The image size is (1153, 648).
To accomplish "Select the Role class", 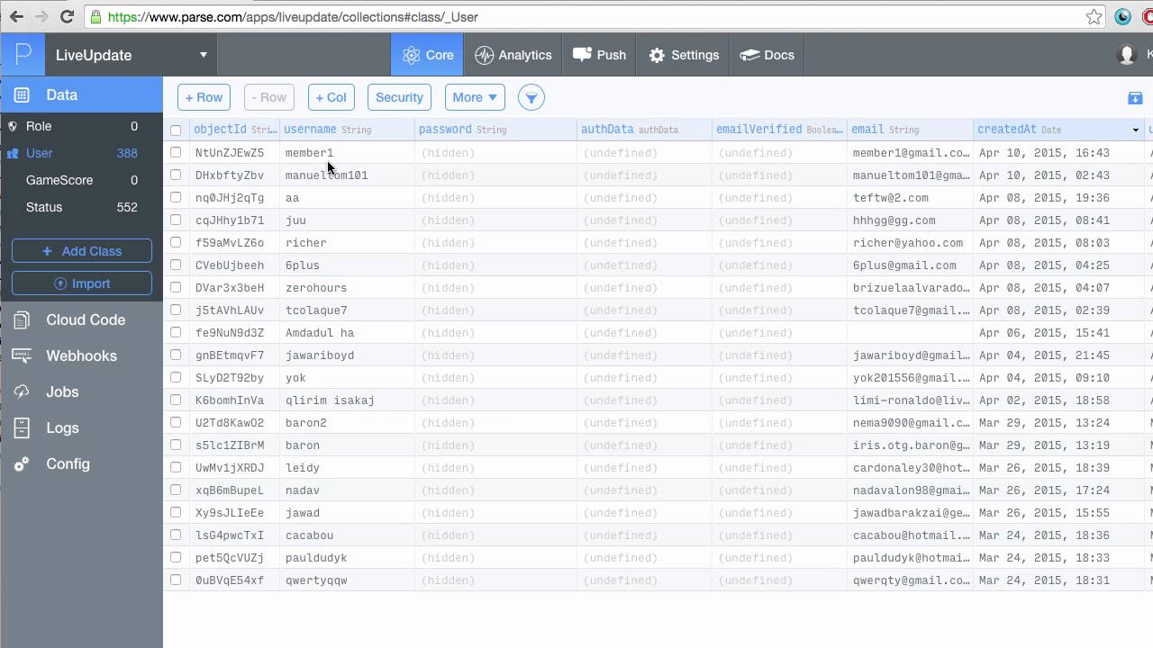I will (x=81, y=126).
